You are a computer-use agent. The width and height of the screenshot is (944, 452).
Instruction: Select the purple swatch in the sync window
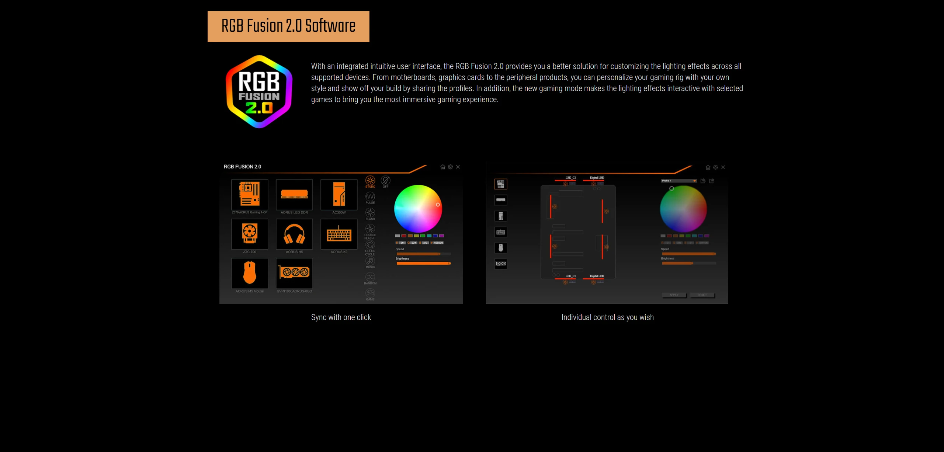click(x=442, y=236)
